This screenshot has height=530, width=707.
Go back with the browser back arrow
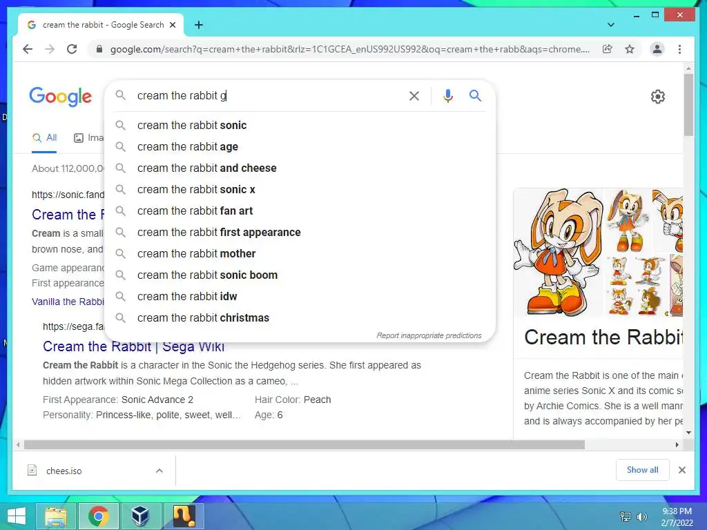pyautogui.click(x=28, y=49)
